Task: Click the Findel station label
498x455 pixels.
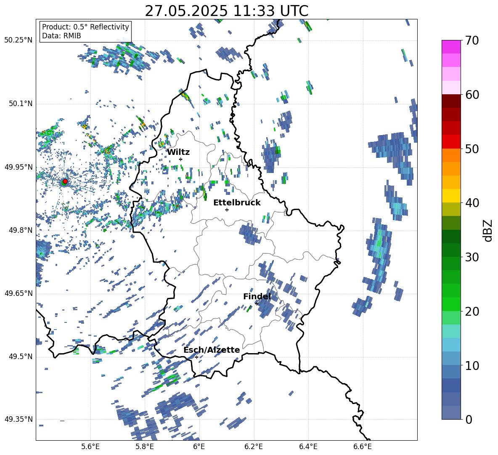Action: (x=257, y=296)
